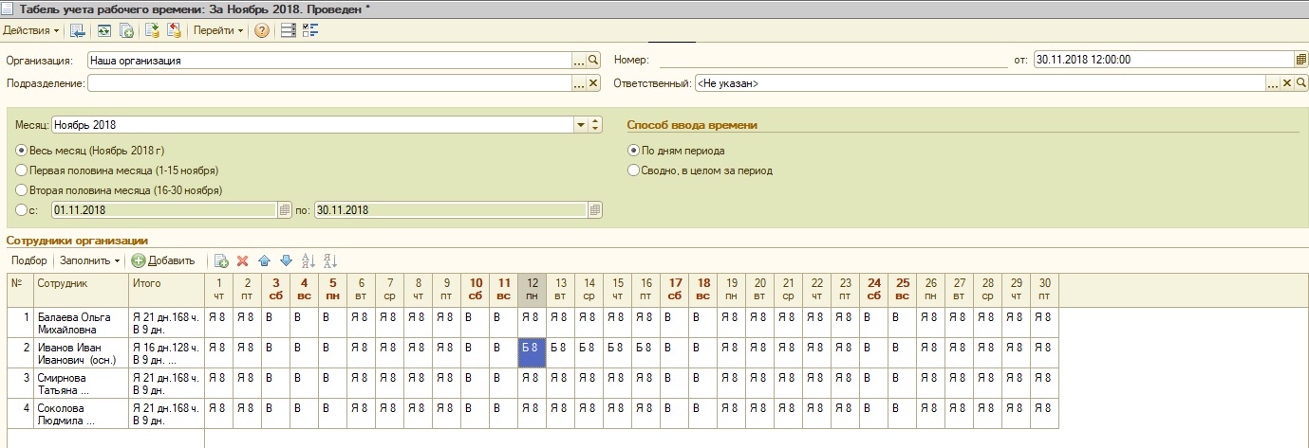Move row down with blue arrow

tap(286, 260)
